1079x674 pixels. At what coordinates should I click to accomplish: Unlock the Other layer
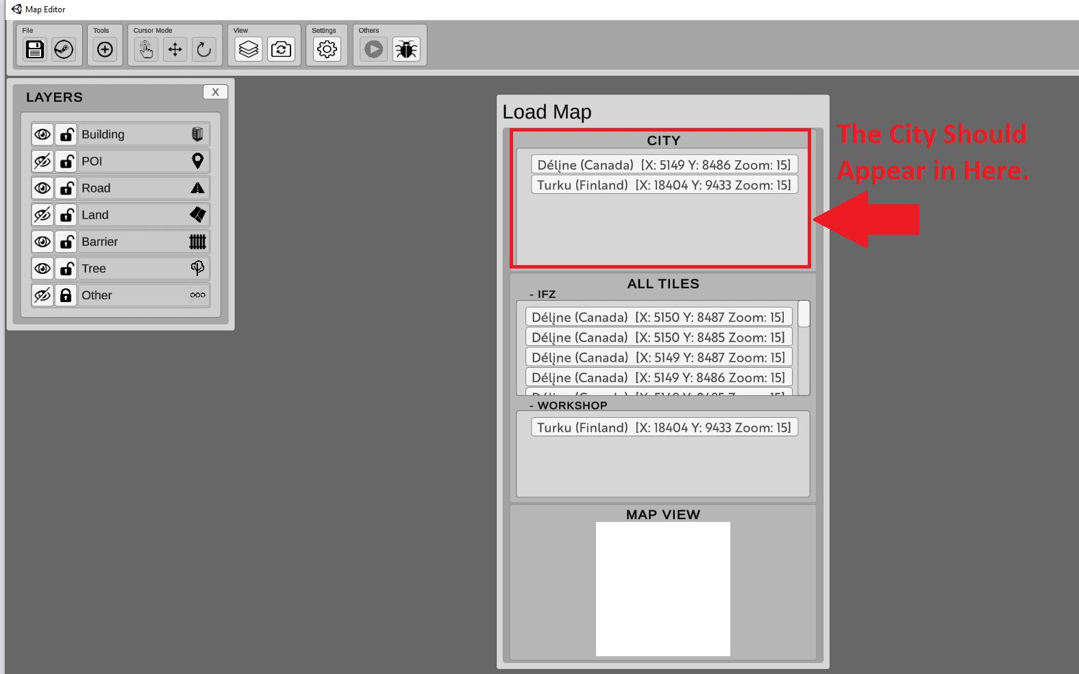click(66, 295)
